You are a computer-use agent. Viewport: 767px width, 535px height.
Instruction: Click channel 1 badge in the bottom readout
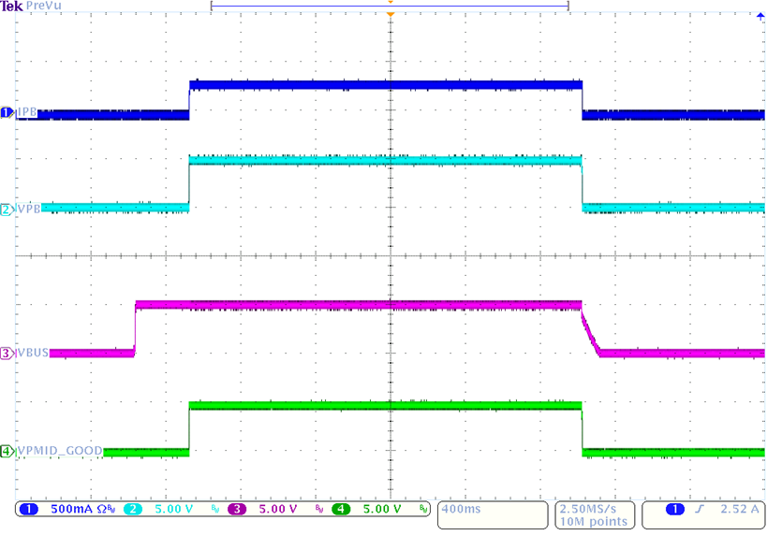point(28,510)
